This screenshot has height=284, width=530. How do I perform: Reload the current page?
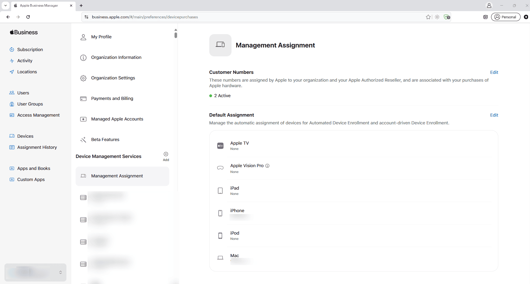click(x=28, y=17)
